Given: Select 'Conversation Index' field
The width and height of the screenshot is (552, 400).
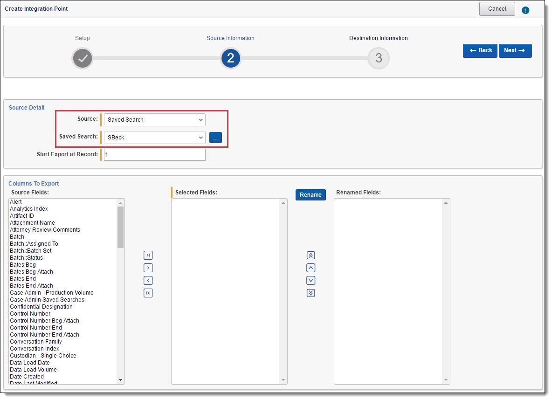Looking at the screenshot, I should (34, 349).
